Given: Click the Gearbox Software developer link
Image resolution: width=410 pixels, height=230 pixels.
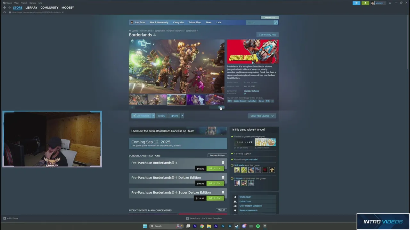Looking at the screenshot, I should click(251, 91).
